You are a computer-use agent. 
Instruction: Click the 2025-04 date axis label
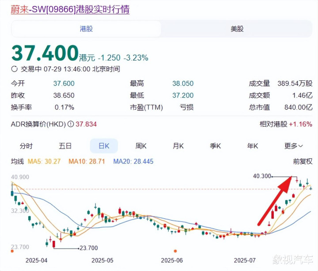[37, 260]
